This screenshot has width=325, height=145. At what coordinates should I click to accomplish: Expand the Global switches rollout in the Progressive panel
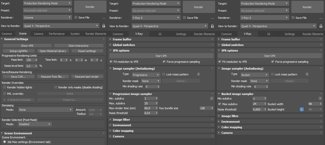(124, 45)
